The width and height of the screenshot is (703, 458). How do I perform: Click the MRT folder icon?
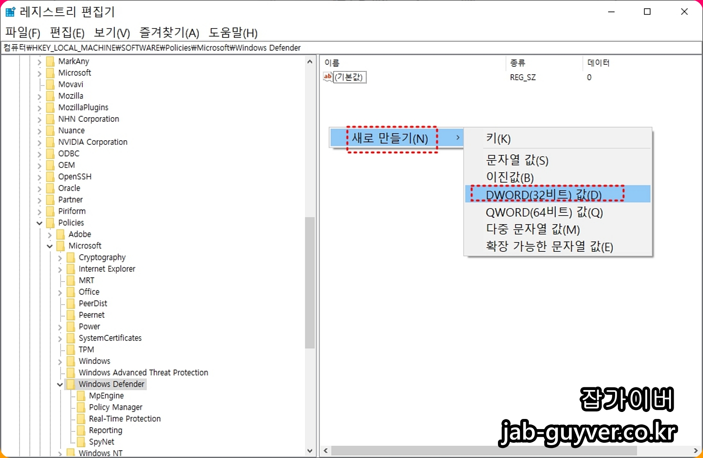click(x=71, y=280)
